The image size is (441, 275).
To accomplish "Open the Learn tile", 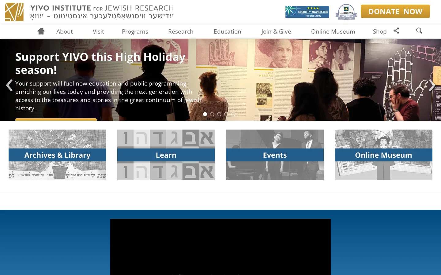I will (166, 155).
